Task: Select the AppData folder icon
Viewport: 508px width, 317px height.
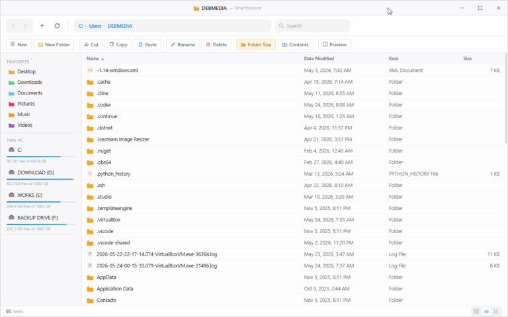Action: click(90, 277)
